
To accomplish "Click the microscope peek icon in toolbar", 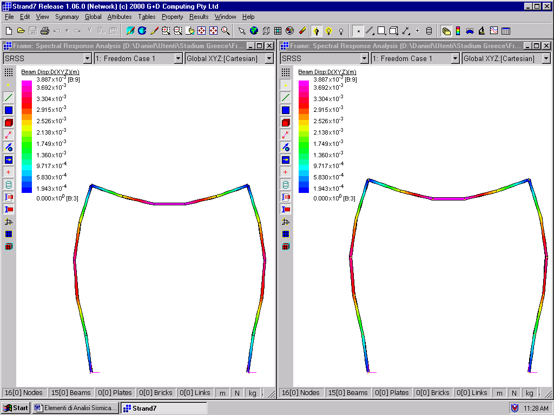I will (482, 31).
